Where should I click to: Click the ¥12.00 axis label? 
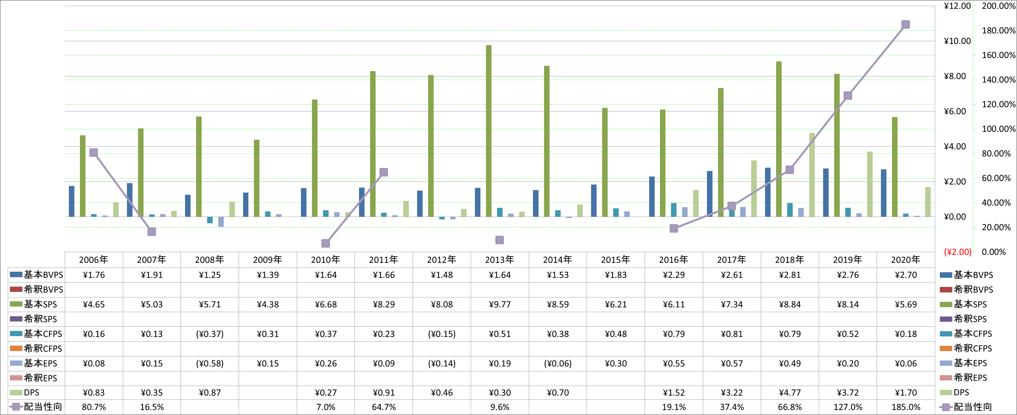tap(957, 6)
